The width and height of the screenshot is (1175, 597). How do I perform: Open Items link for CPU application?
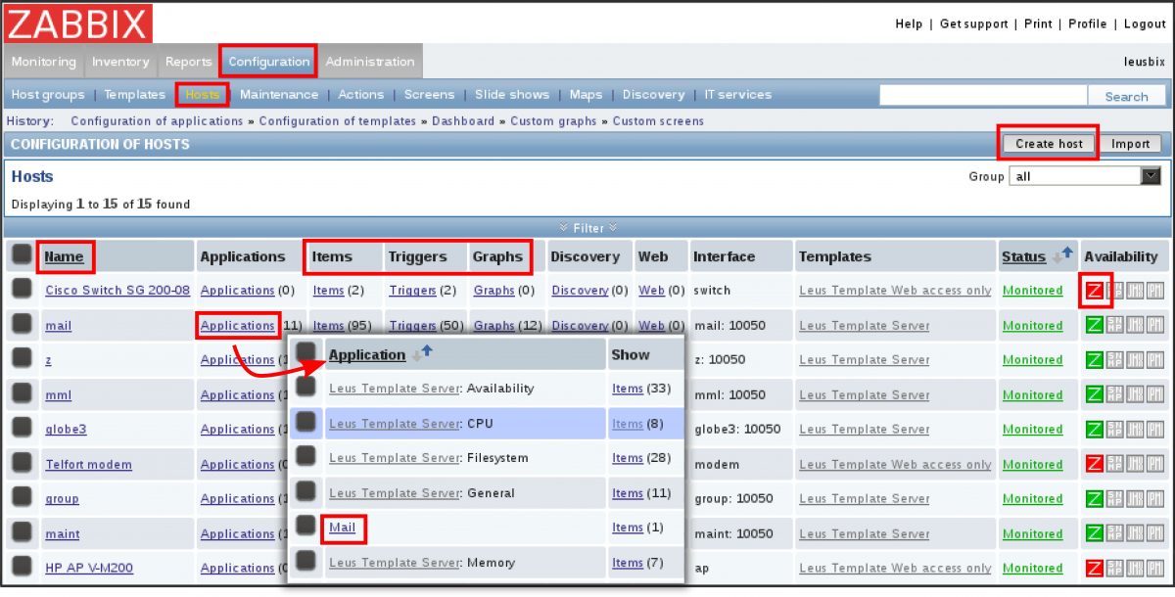(628, 424)
